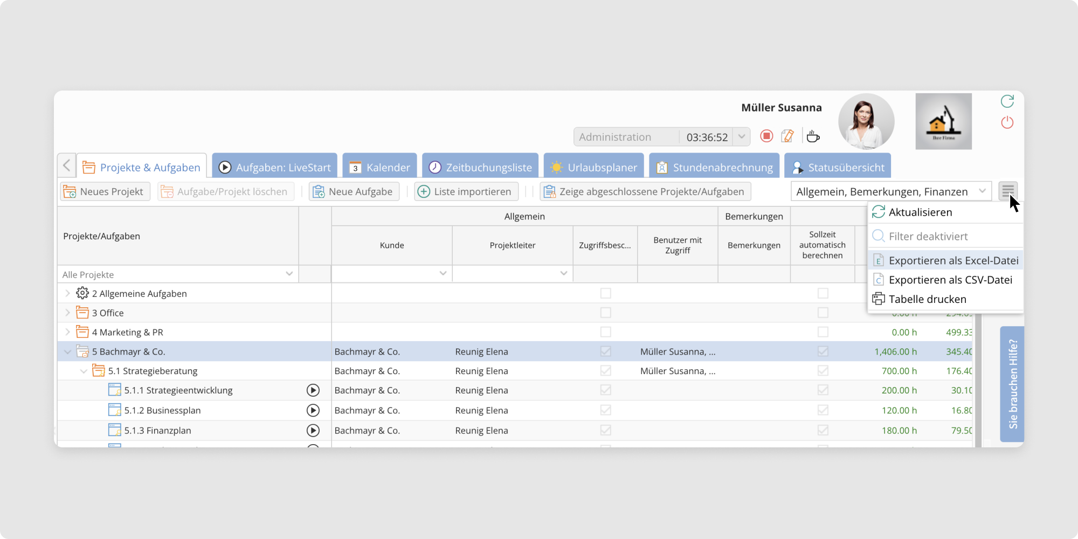
Task: Toggle Zugriffsbeschränkung checkbox for 2 Allgemeine Aufgaben
Action: point(605,293)
